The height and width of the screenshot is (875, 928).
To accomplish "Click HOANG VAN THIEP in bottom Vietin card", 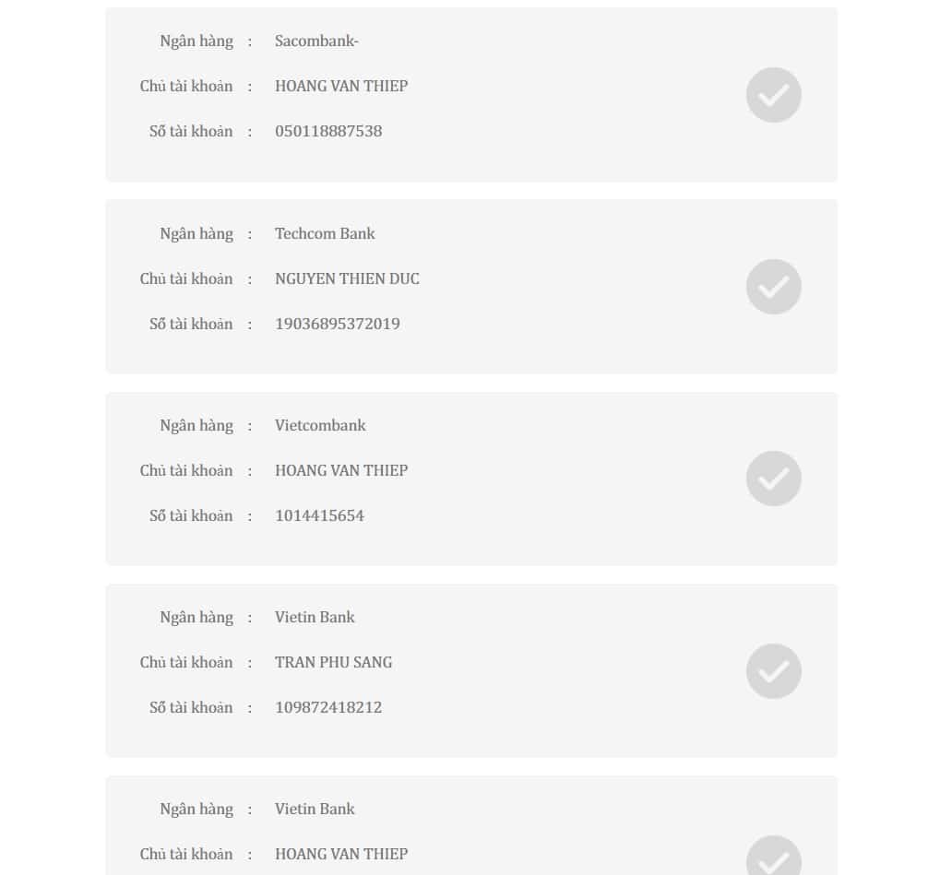I will point(341,855).
